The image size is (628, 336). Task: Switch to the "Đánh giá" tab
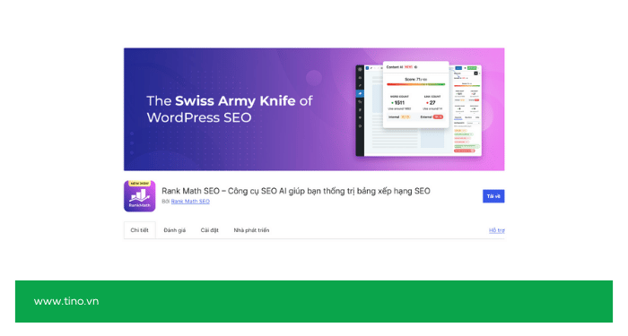(x=175, y=230)
